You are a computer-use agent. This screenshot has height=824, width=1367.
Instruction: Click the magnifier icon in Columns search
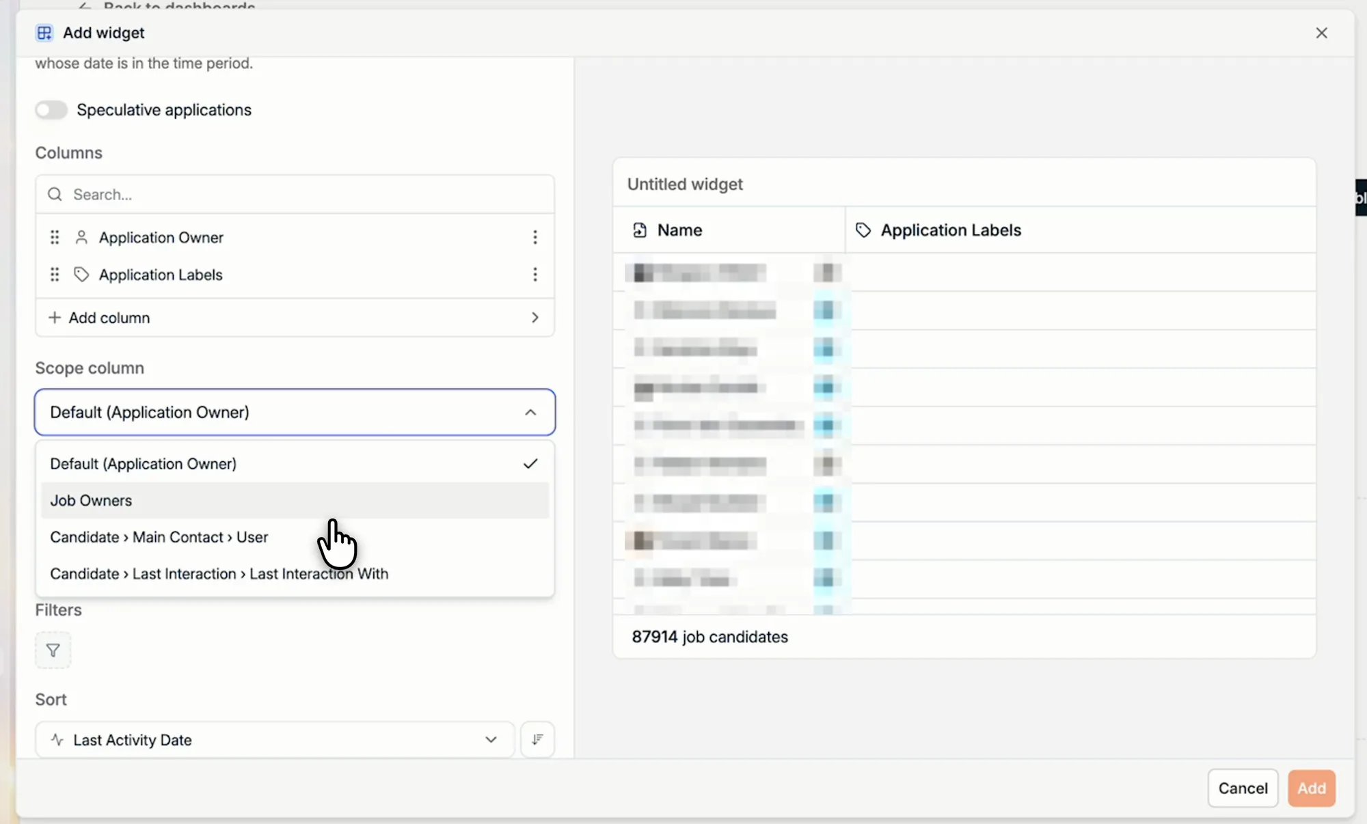55,195
